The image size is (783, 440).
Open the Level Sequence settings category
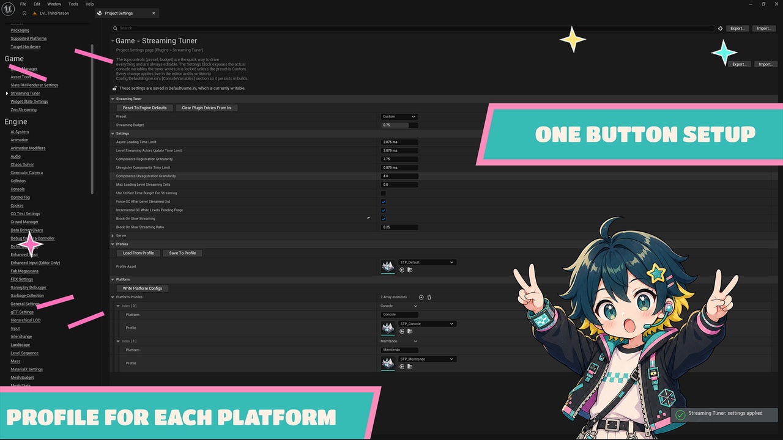click(x=24, y=353)
